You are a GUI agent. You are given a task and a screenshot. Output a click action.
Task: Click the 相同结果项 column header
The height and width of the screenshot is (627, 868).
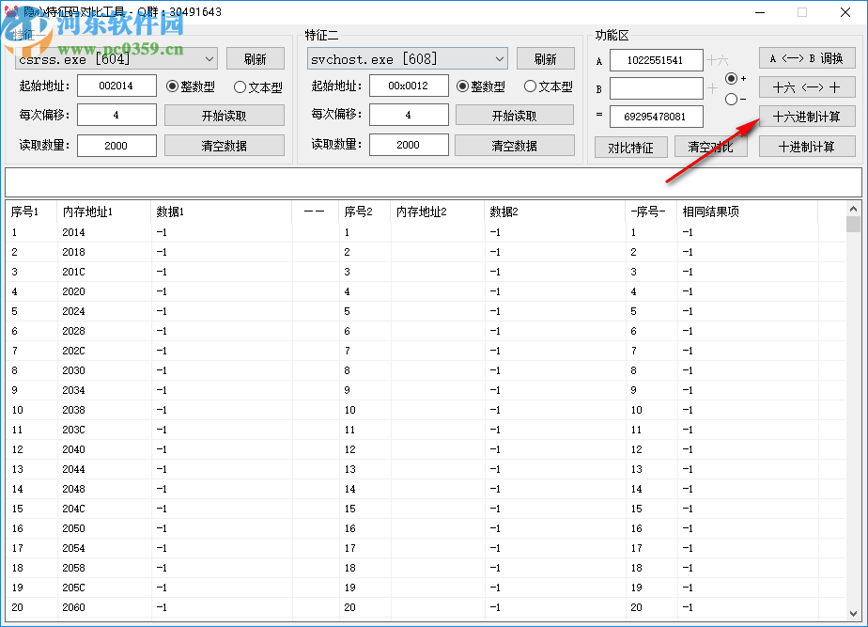(x=747, y=212)
